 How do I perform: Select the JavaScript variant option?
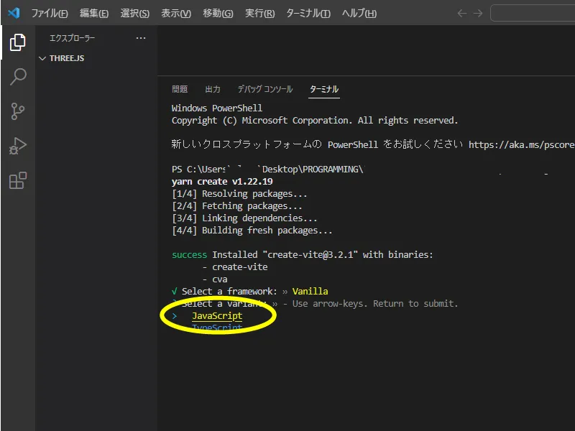tap(217, 315)
